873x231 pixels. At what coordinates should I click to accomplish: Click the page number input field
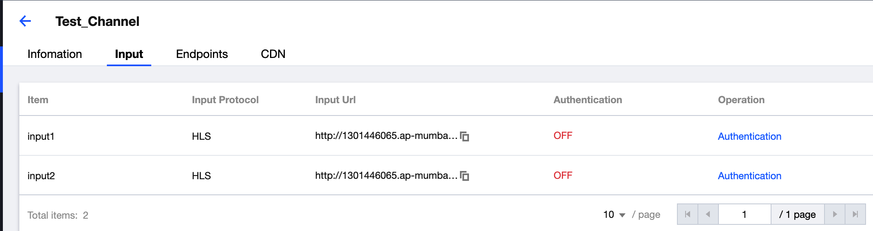pos(744,214)
